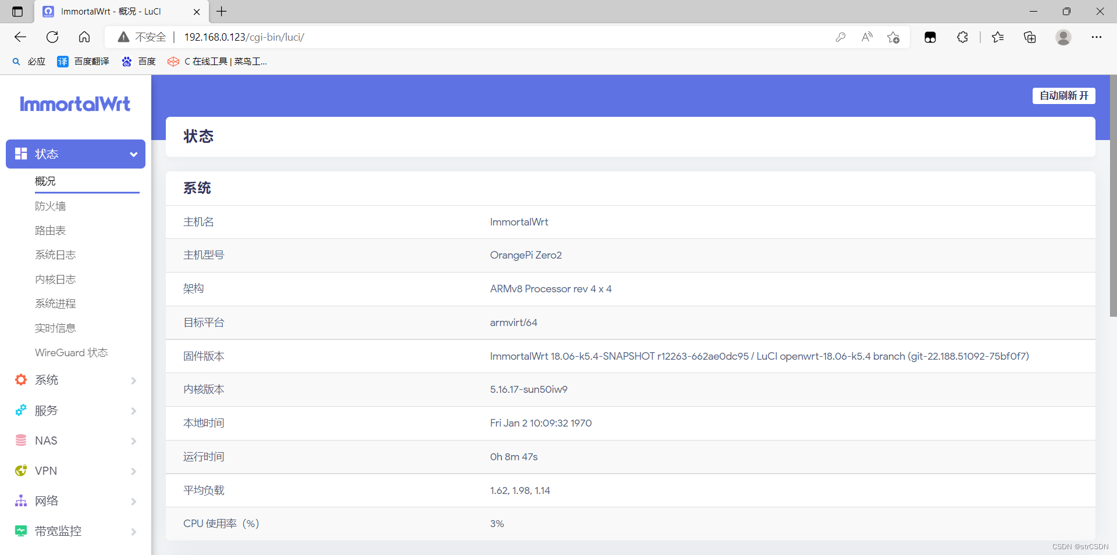This screenshot has height=555, width=1117.
Task: Open a new tab with plus
Action: (222, 12)
